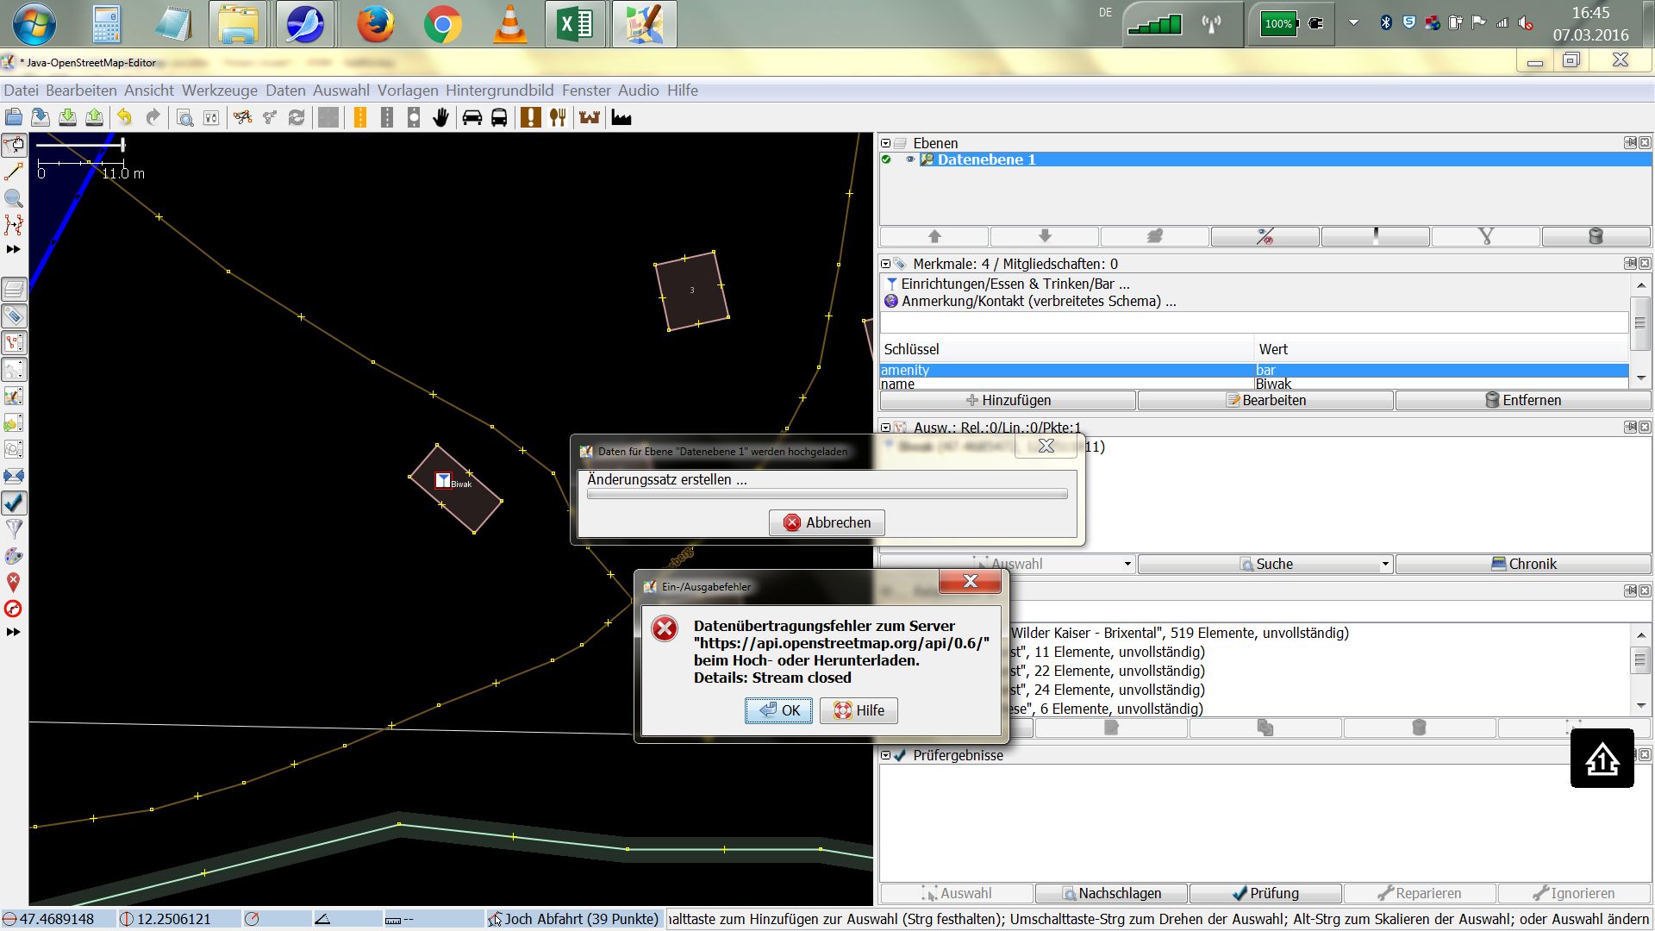Screen dimensions: 1655x931
Task: Click the factory preset toolbar icon
Action: pyautogui.click(x=621, y=118)
